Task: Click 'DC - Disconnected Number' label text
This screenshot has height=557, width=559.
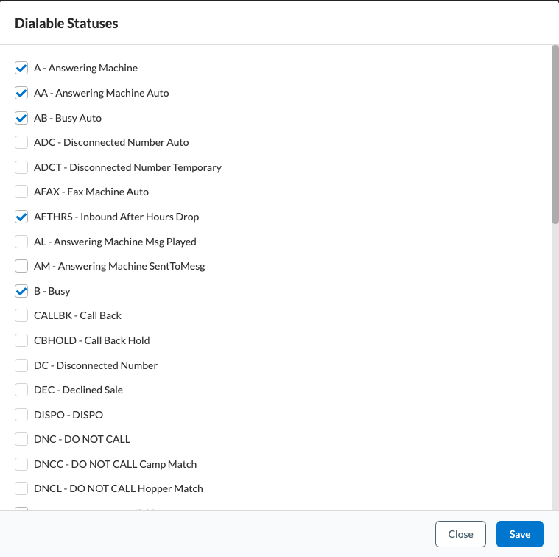Action: pyautogui.click(x=96, y=365)
